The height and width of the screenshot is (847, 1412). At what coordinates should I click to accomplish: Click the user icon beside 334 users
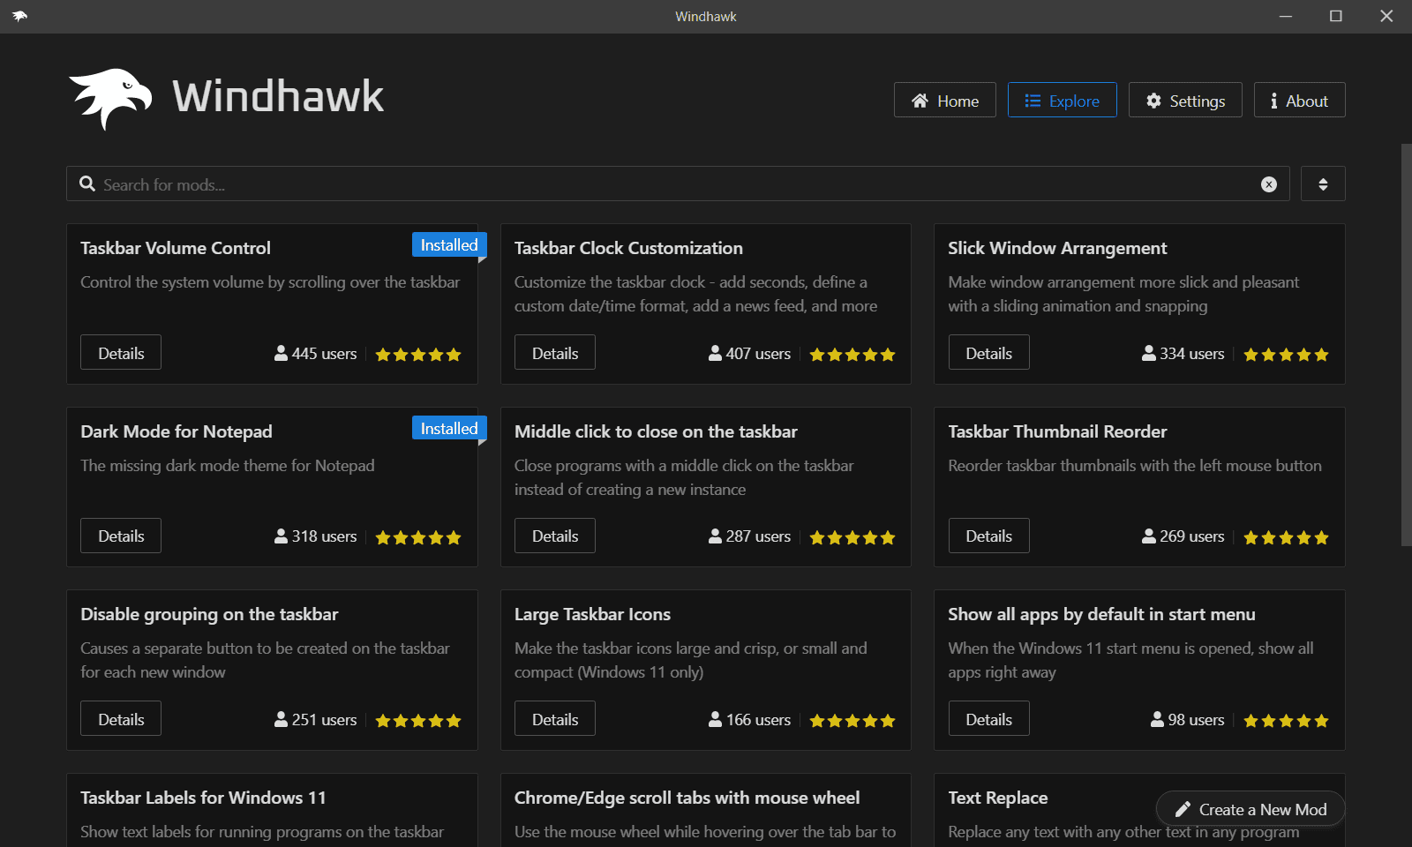[1148, 353]
